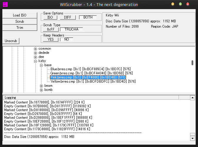
Task: Expand the dedede folder node
Action: tap(36, 53)
